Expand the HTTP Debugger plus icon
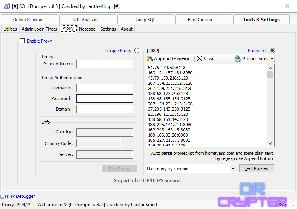The height and width of the screenshot is (209, 297). pyautogui.click(x=2, y=197)
